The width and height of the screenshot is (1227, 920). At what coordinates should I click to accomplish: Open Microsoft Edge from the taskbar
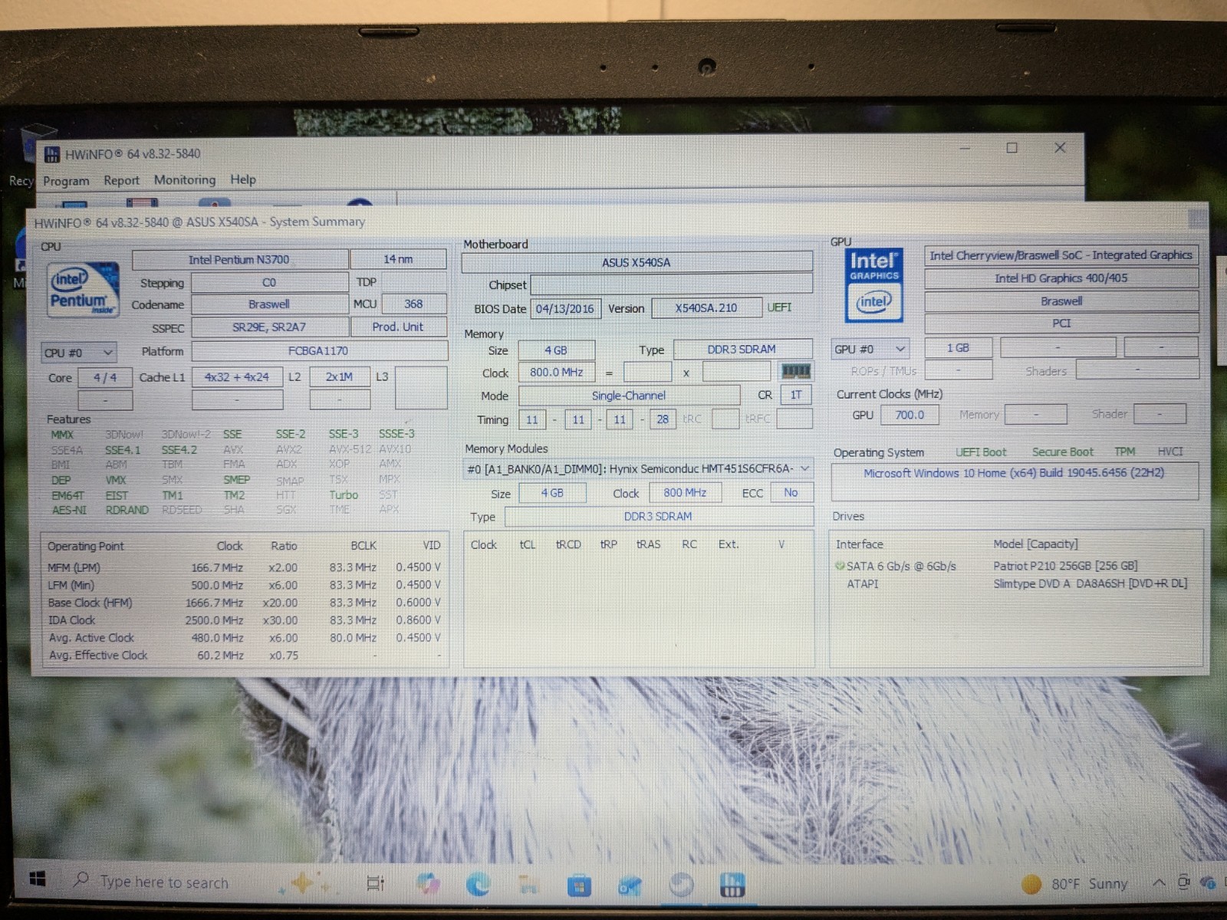pyautogui.click(x=478, y=885)
